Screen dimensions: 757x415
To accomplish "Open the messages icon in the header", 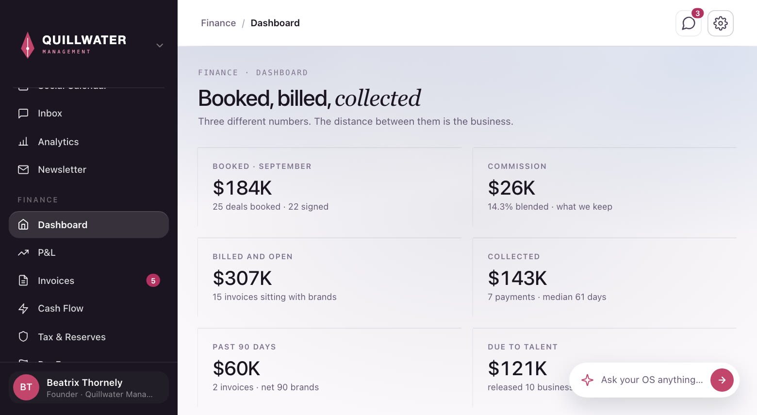I will click(689, 23).
